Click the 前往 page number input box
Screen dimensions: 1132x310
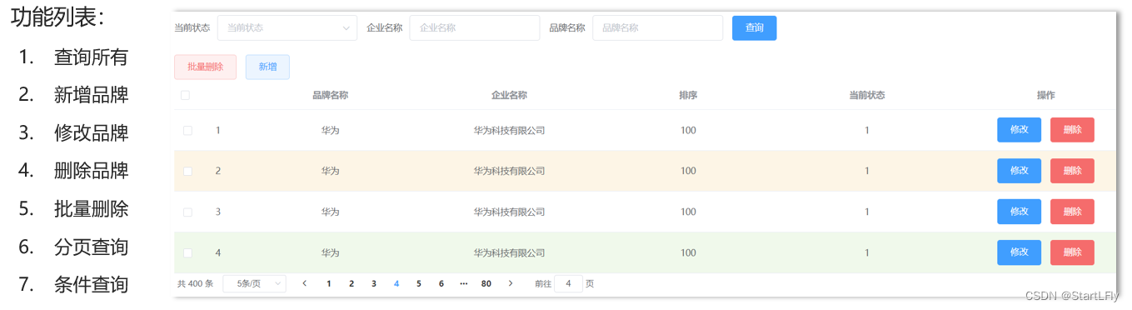[568, 283]
